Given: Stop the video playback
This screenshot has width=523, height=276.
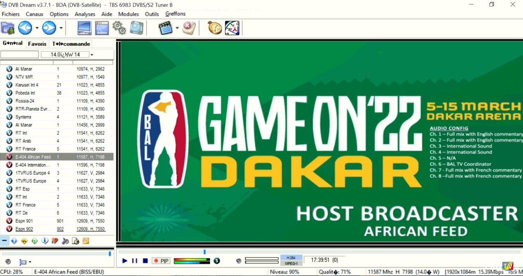Looking at the screenshot, I should pyautogui.click(x=145, y=261).
